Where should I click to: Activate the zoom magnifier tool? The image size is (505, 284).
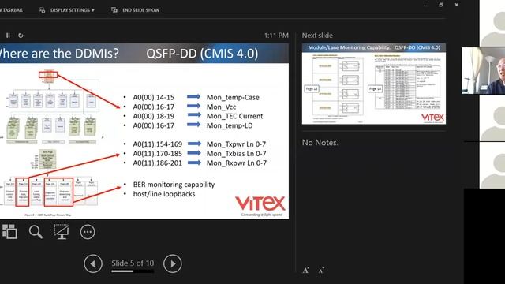tap(36, 231)
